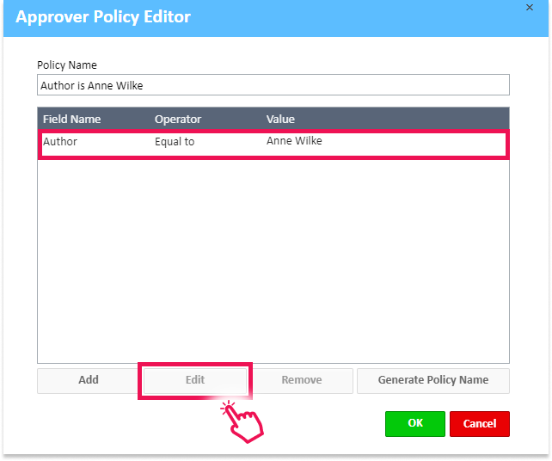Close the Approver Policy Editor dialog

[529, 8]
